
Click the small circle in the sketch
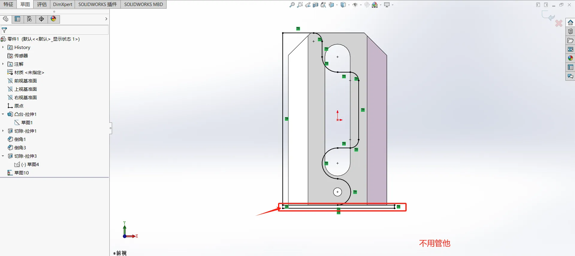coord(337,192)
